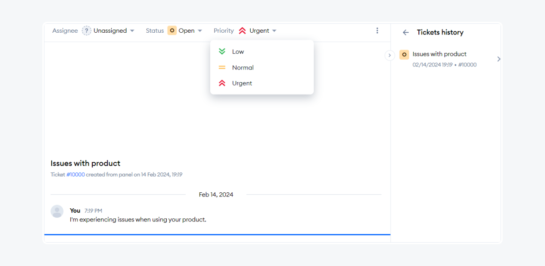Screen dimensions: 545x266
Task: Select Low from the priority menu
Action: coord(238,51)
